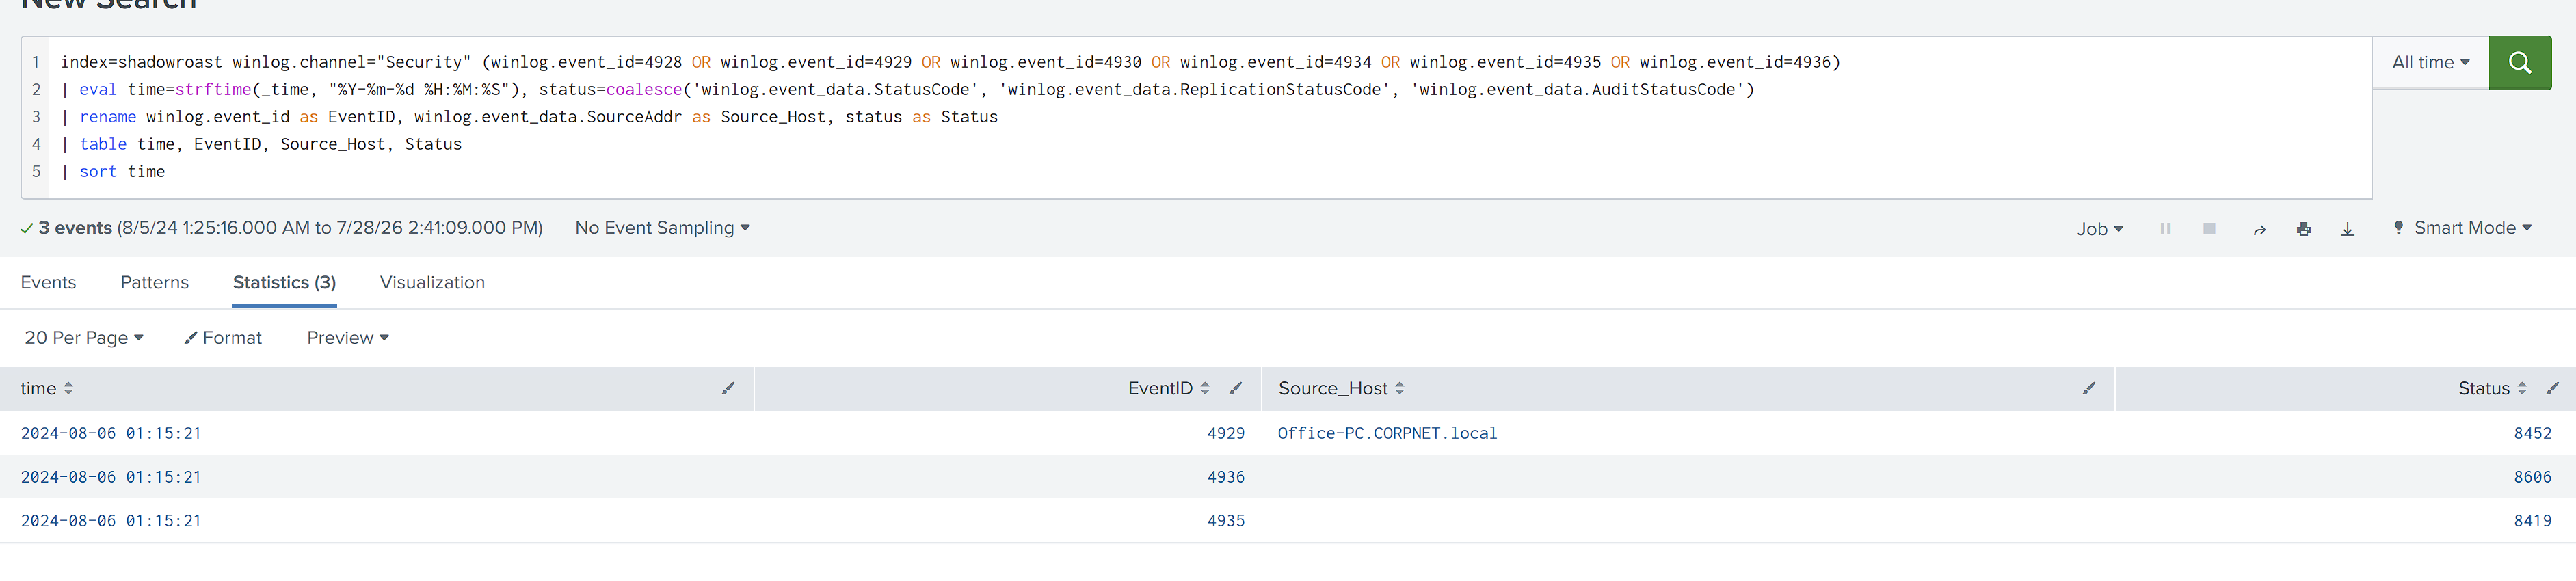
Task: Click Status value 8452
Action: pyautogui.click(x=2532, y=433)
